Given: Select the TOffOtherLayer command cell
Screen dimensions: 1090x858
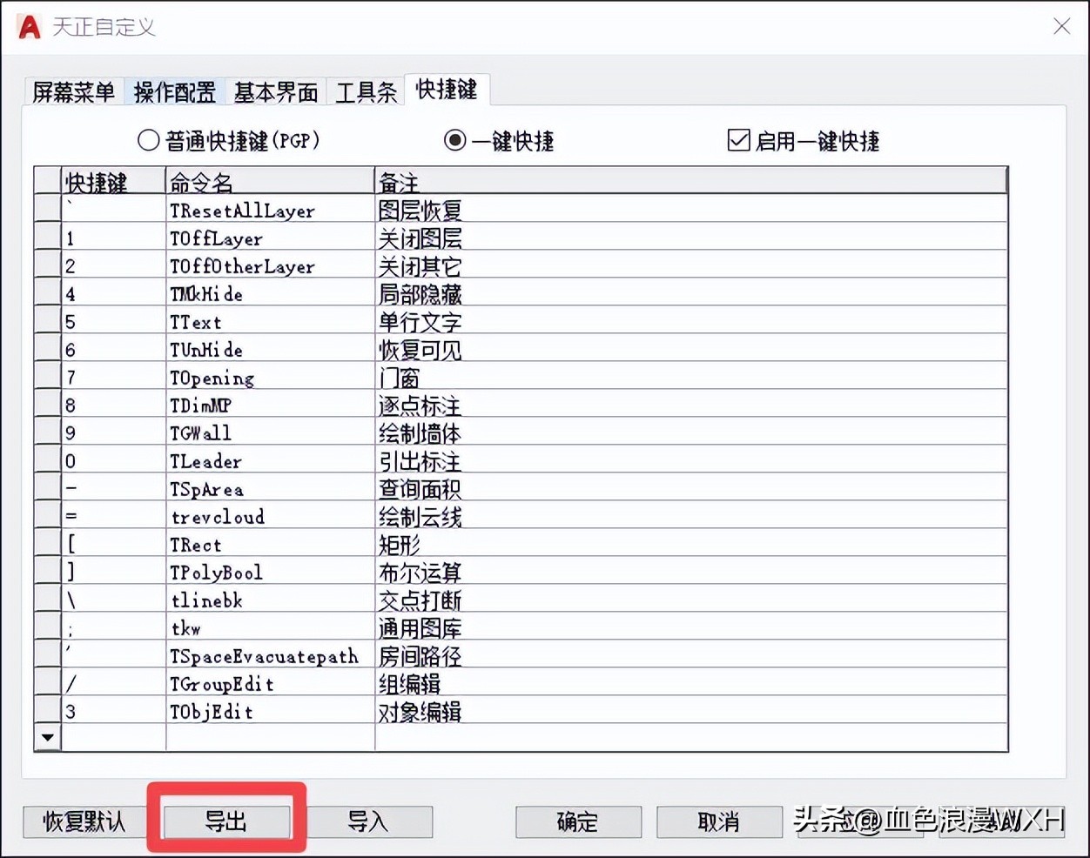Looking at the screenshot, I should click(x=270, y=265).
